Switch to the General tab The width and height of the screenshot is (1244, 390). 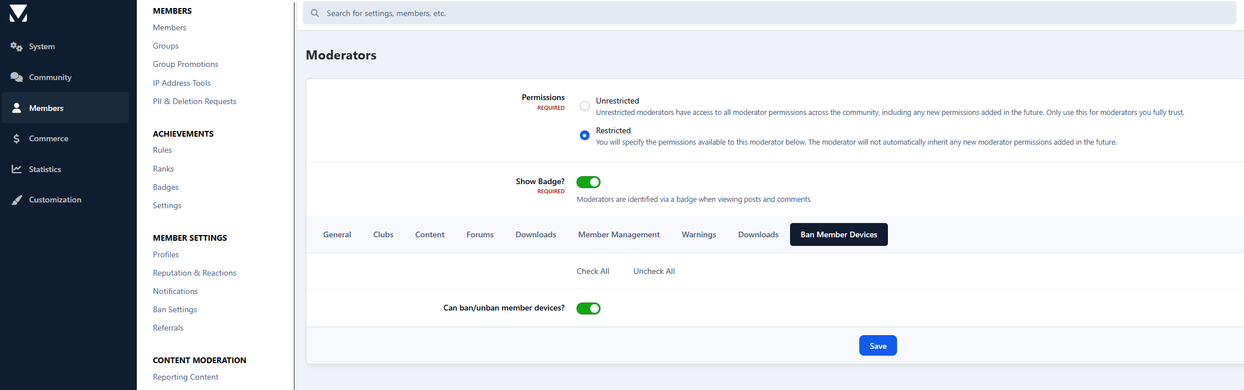pos(337,234)
